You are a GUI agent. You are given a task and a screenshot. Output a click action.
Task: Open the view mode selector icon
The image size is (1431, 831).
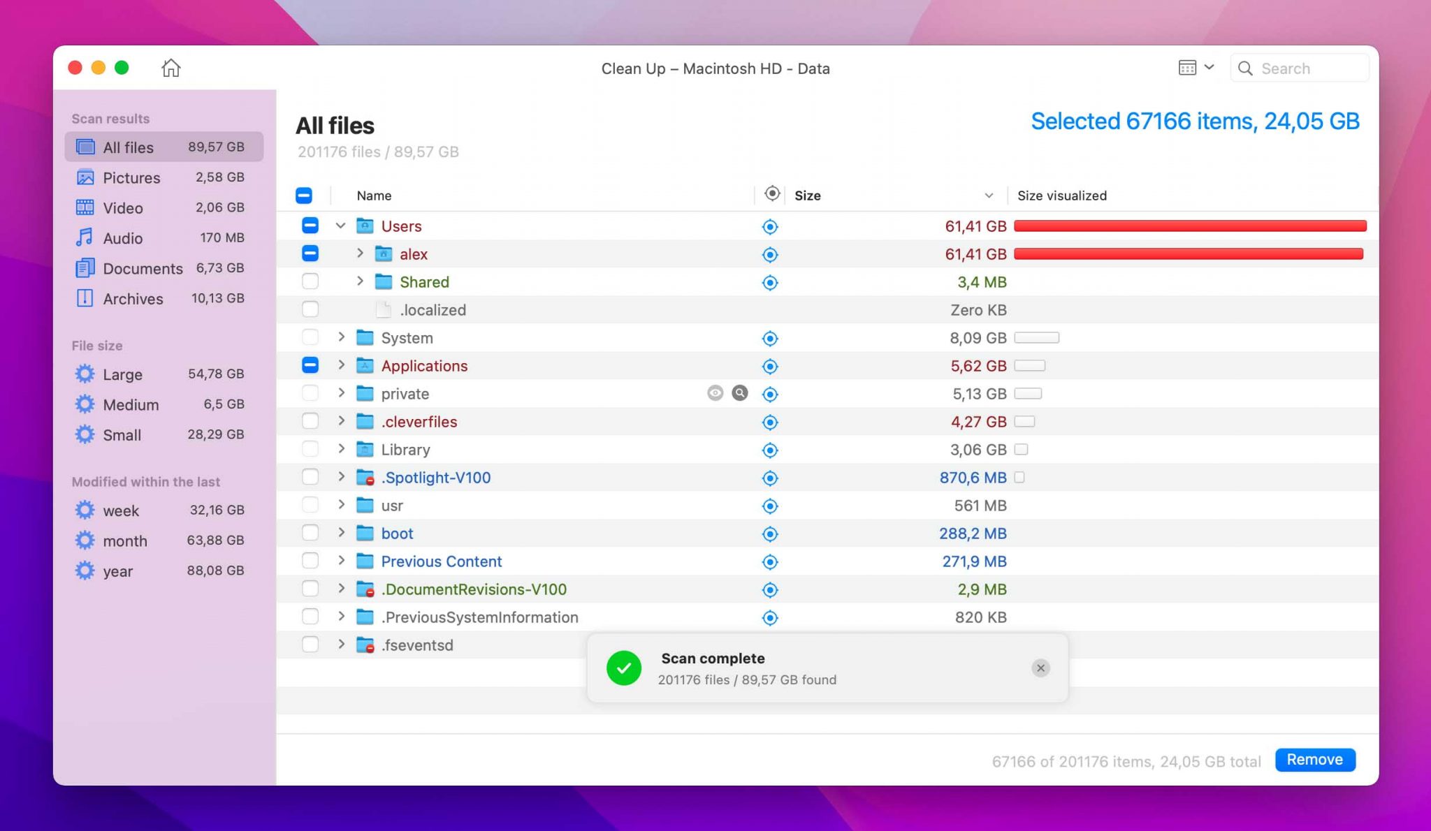[x=1196, y=68]
